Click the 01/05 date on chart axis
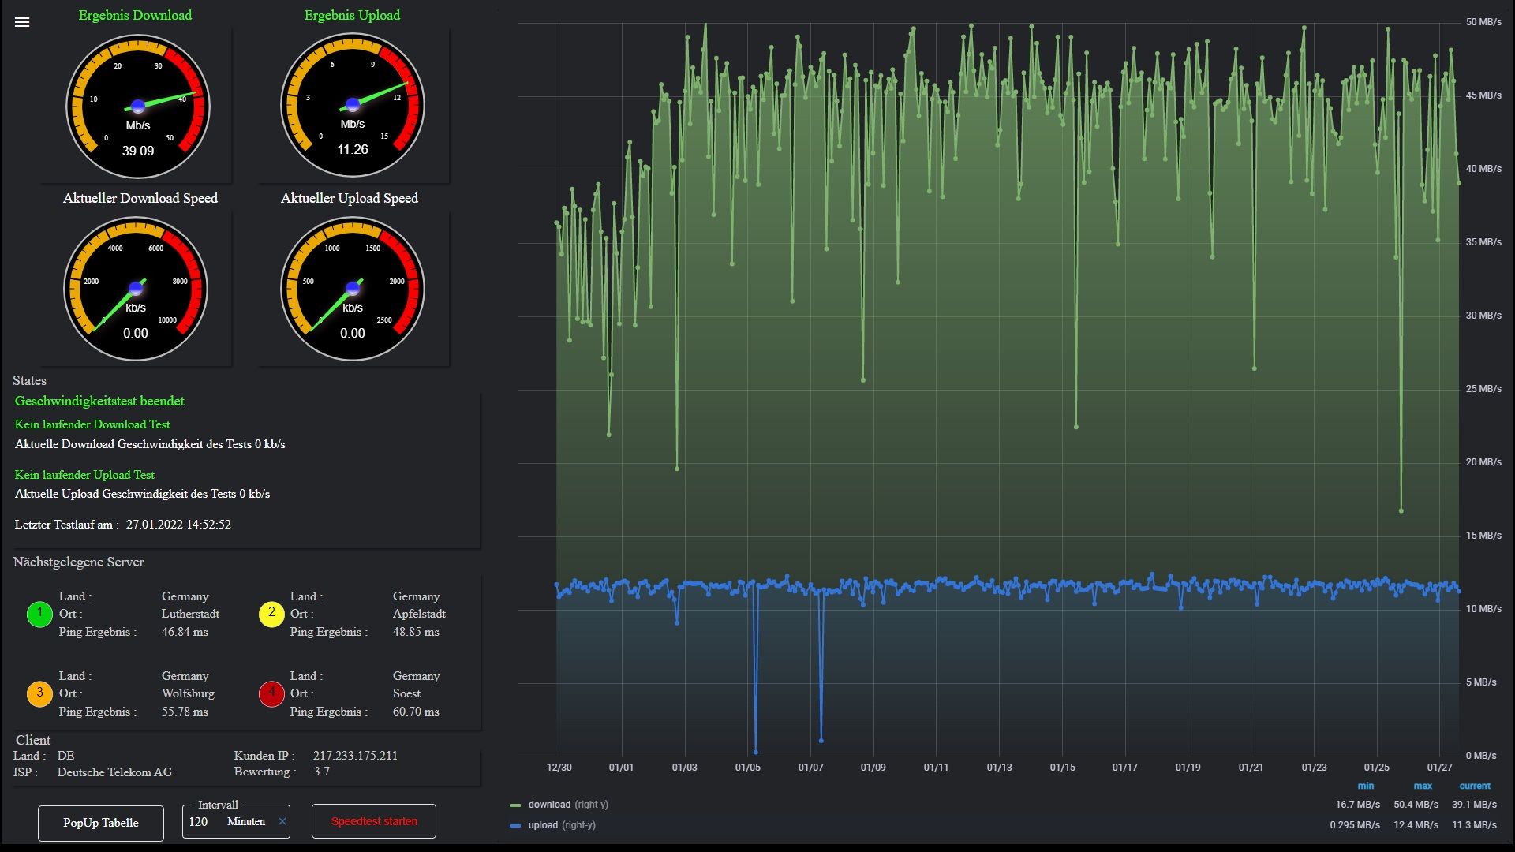The image size is (1515, 852). coord(747,768)
